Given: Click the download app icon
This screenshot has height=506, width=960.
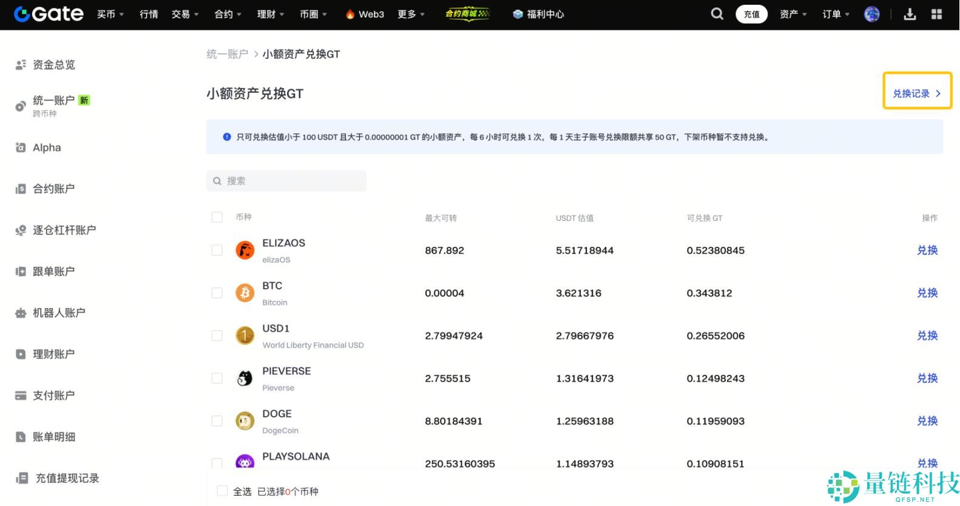Looking at the screenshot, I should pyautogui.click(x=910, y=14).
